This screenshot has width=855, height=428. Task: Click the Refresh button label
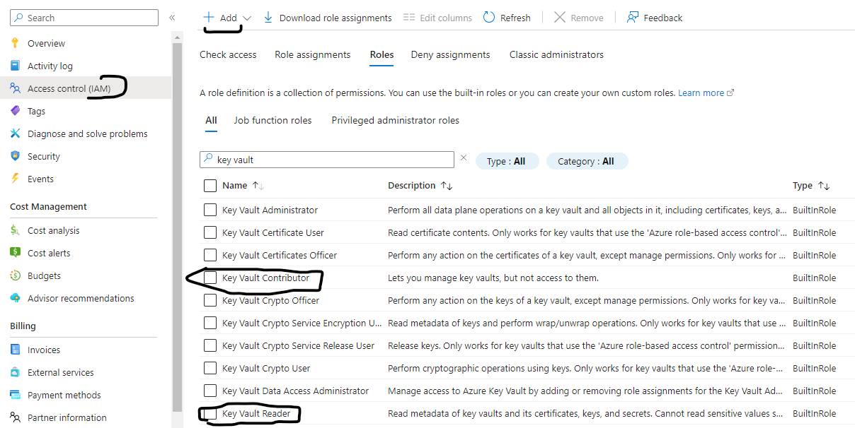point(515,18)
